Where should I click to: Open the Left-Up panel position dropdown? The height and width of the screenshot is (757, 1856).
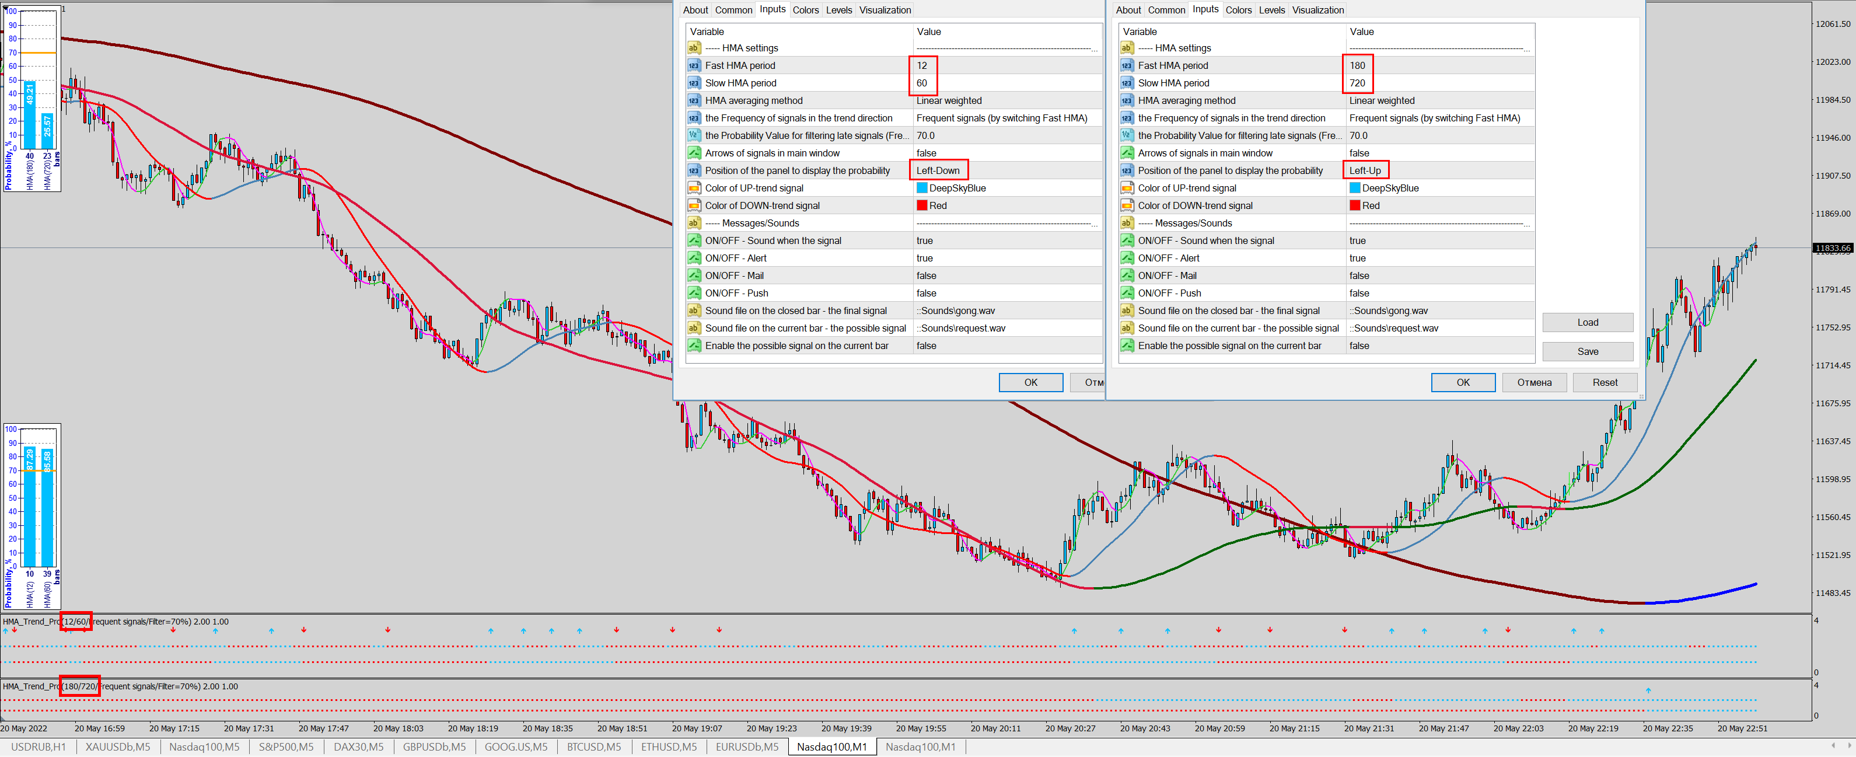[1365, 171]
